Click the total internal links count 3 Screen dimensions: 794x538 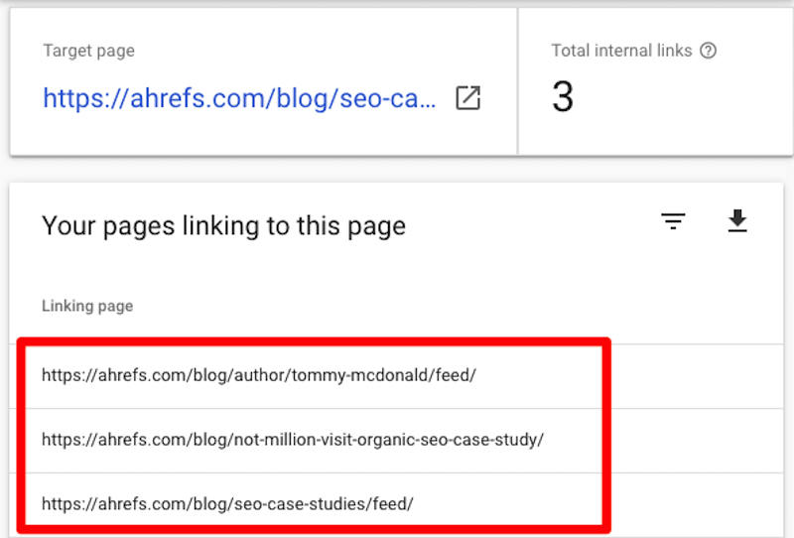tap(563, 96)
